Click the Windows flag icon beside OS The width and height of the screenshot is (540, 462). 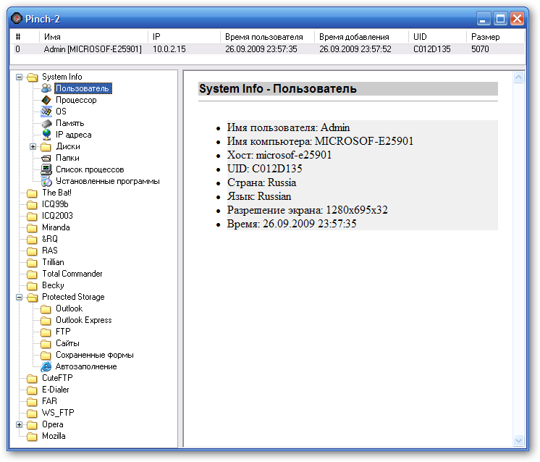(46, 112)
